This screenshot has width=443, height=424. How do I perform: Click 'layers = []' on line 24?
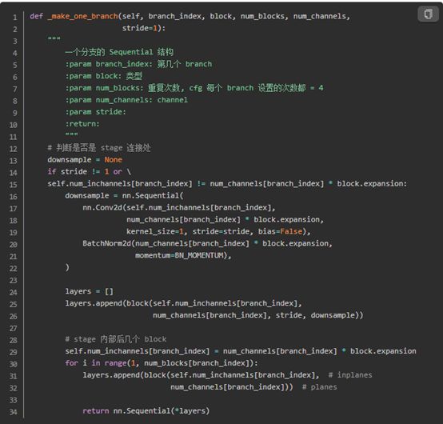[x=89, y=291]
